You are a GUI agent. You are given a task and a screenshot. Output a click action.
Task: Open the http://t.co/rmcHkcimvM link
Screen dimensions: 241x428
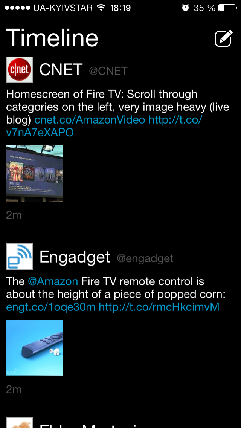click(x=159, y=307)
